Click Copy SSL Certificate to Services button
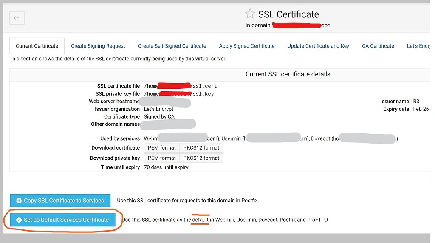Viewport: 435px width, 243px height. coord(60,201)
